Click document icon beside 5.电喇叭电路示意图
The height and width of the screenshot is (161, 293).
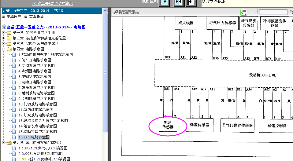point(14,77)
